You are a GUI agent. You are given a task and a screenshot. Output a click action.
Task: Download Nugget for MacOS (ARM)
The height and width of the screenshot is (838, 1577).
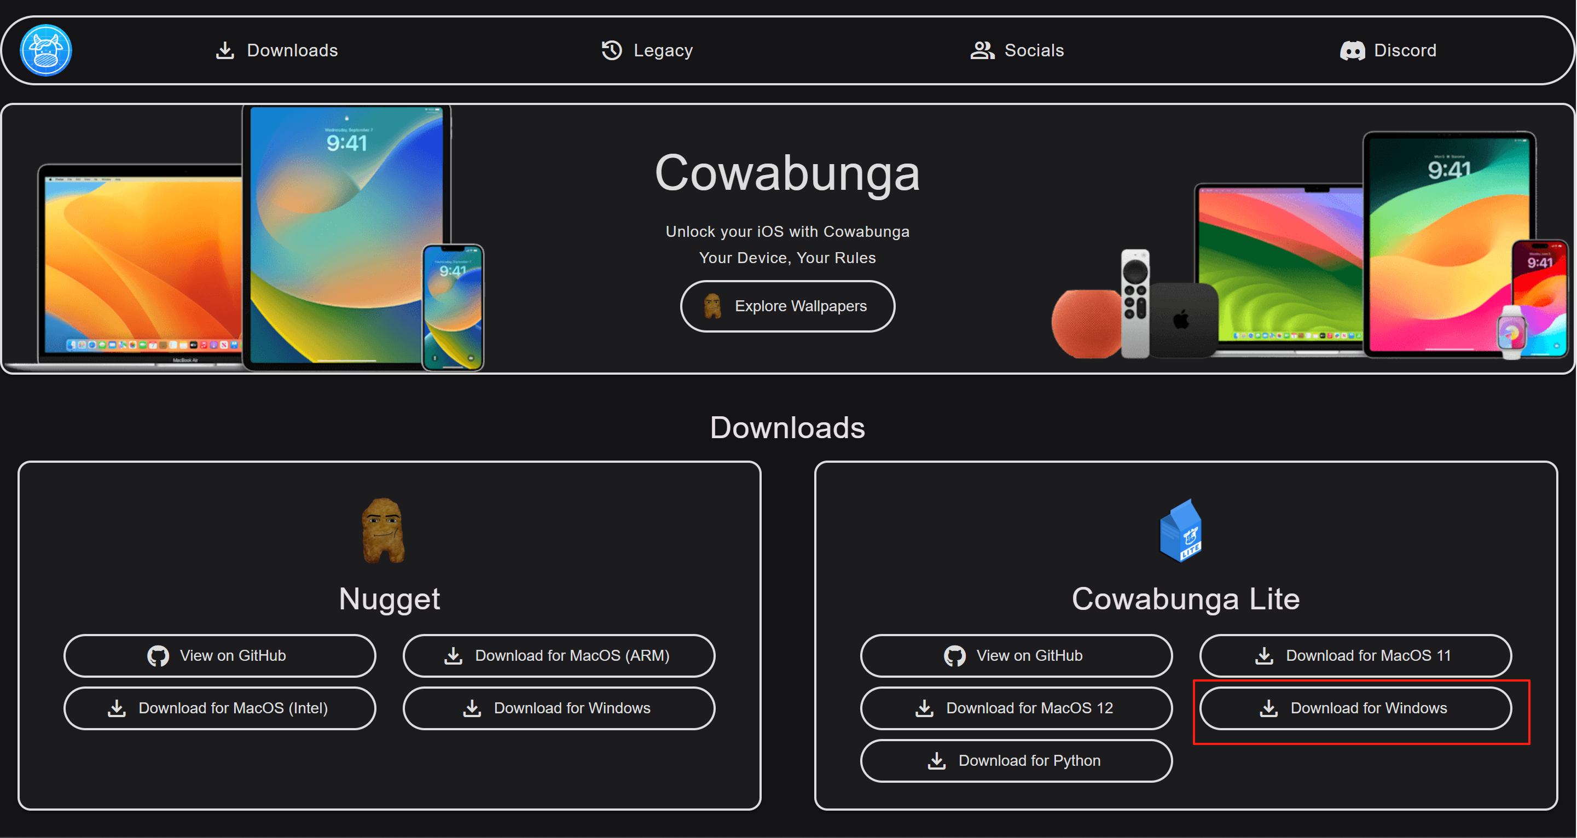tap(559, 656)
